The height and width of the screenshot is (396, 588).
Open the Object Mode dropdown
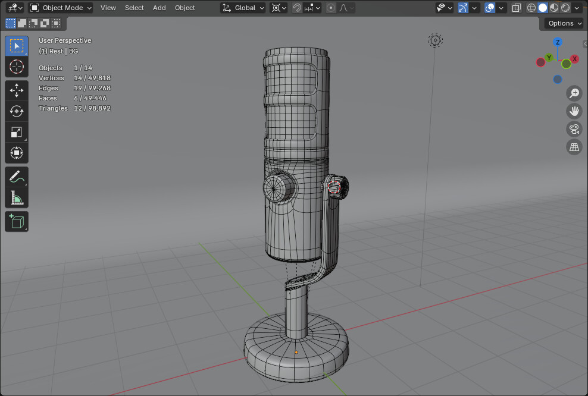tap(61, 8)
